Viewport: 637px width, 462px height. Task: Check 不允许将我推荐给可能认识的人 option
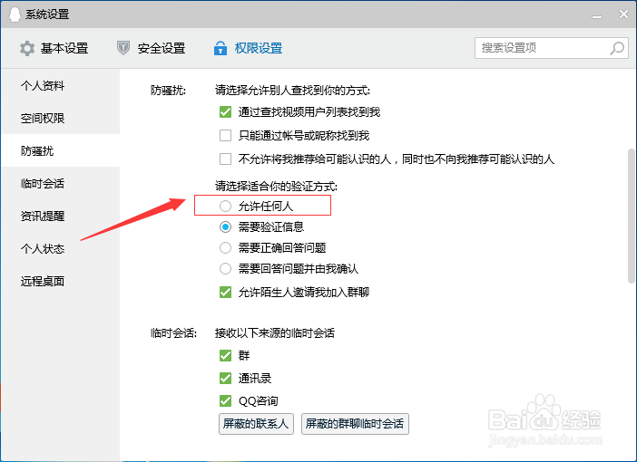pyautogui.click(x=225, y=159)
